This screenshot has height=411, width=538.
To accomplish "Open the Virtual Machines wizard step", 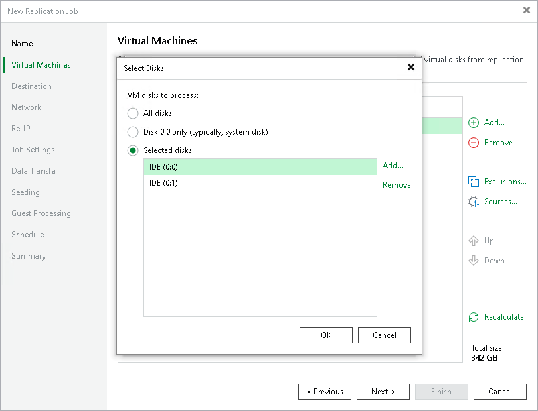I will click(41, 65).
